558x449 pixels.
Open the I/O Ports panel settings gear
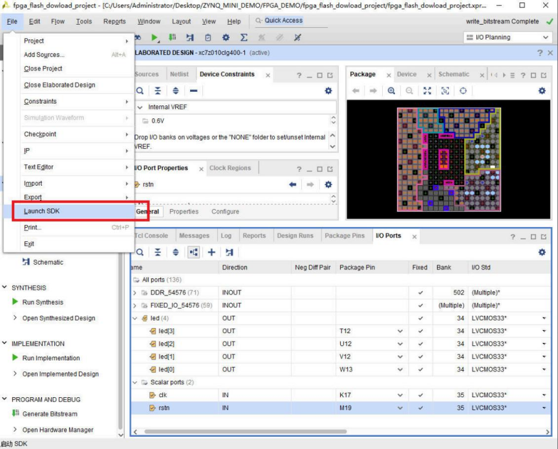point(542,252)
